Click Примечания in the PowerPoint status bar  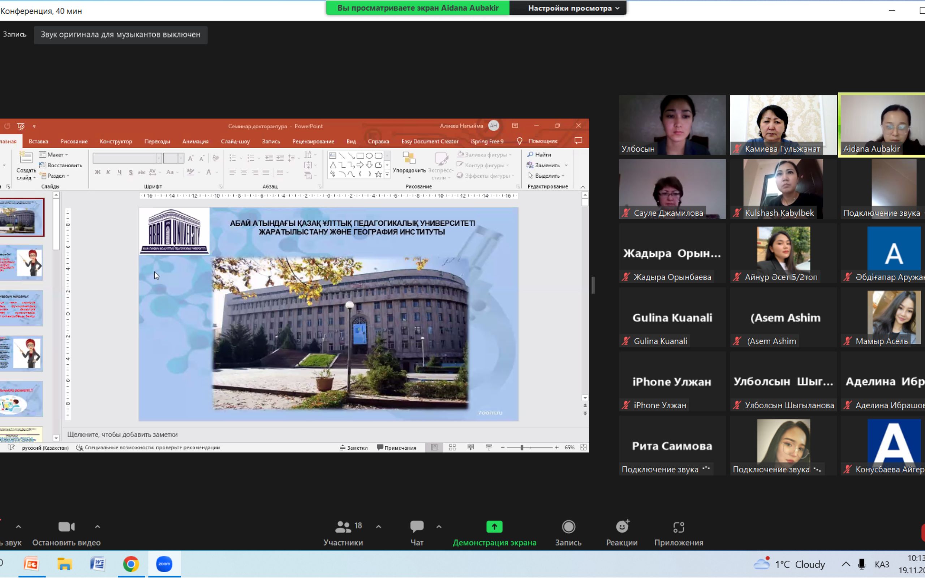coord(397,448)
